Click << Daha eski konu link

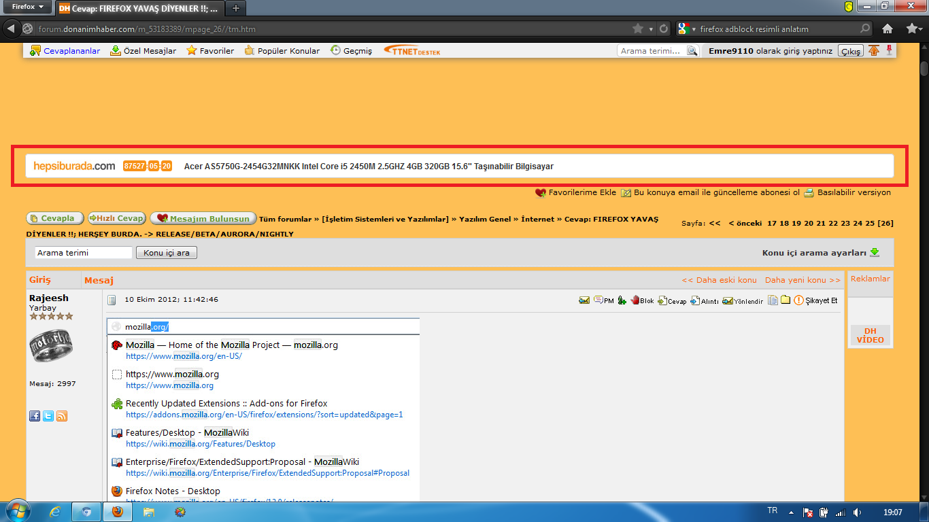click(719, 280)
